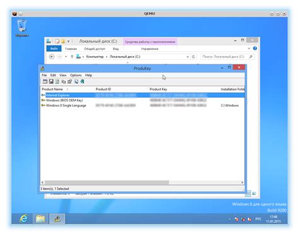This screenshot has width=299, height=236.
Task: Select the Internet Explorer row
Action: pyautogui.click(x=143, y=95)
